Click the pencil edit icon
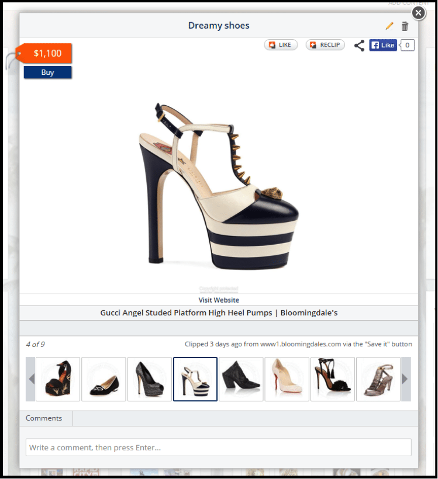The image size is (438, 479). click(389, 26)
